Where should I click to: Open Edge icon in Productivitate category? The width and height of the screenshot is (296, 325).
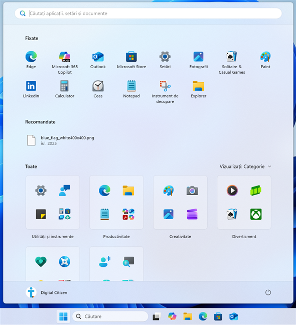click(x=105, y=191)
